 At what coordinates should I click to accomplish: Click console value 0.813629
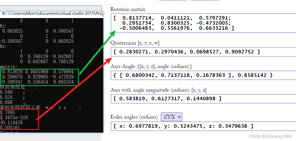pyautogui.click(x=13, y=72)
